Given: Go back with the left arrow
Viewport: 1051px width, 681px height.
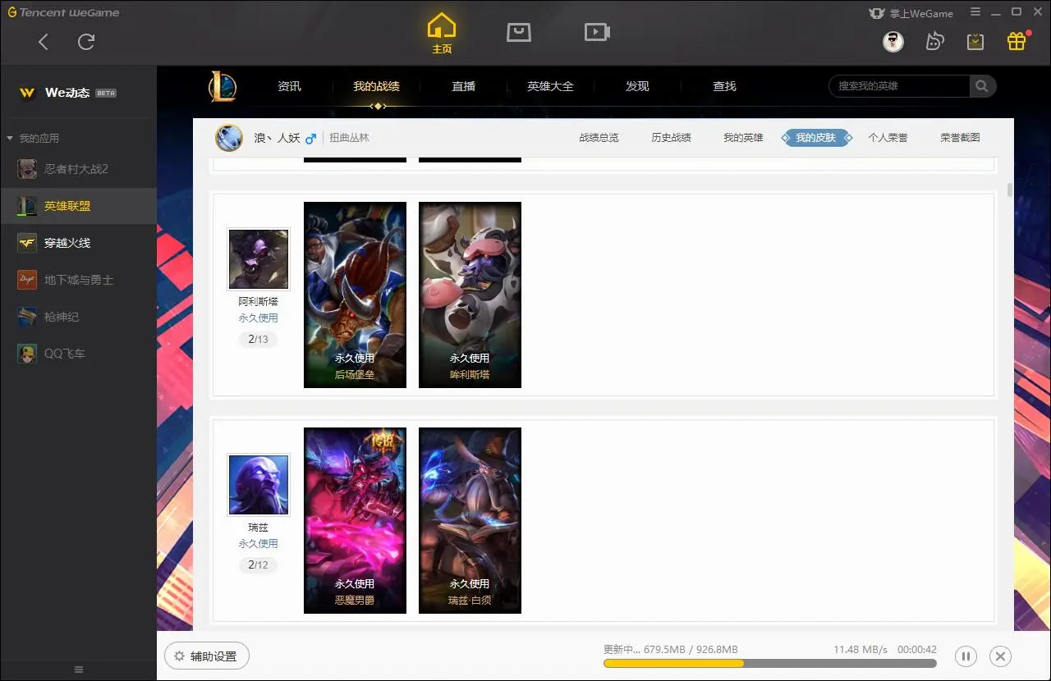Looking at the screenshot, I should (44, 42).
